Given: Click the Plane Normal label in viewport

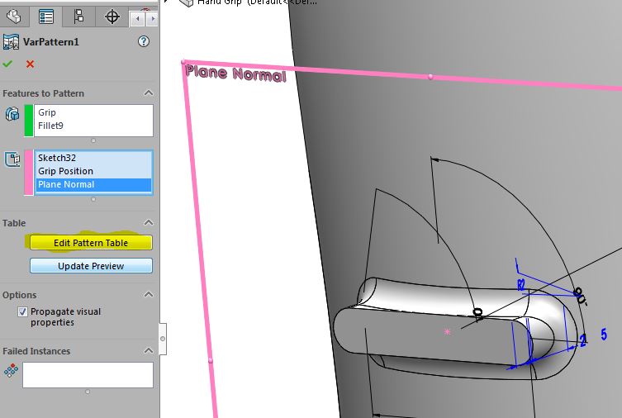Looking at the screenshot, I should (x=235, y=73).
